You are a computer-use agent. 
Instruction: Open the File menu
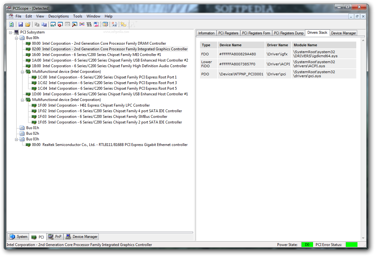(x=18, y=16)
